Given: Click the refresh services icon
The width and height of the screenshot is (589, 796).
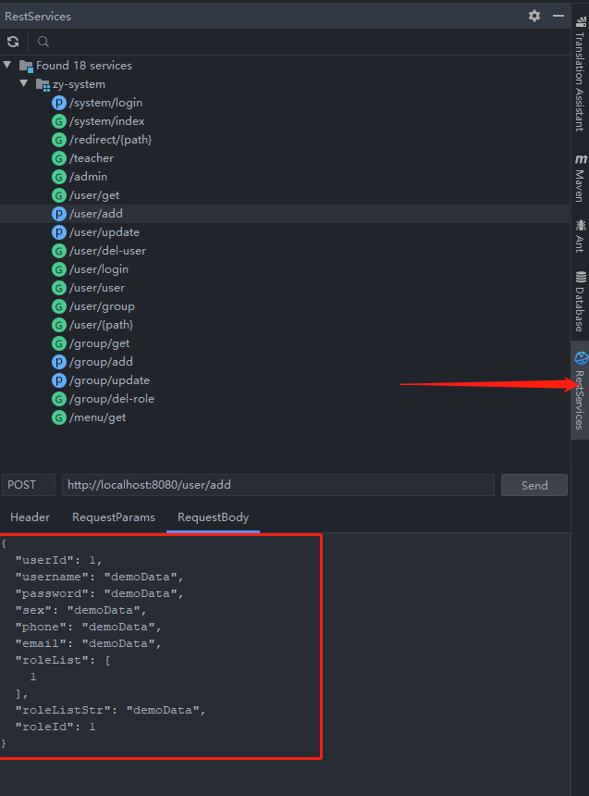Looking at the screenshot, I should (13, 42).
